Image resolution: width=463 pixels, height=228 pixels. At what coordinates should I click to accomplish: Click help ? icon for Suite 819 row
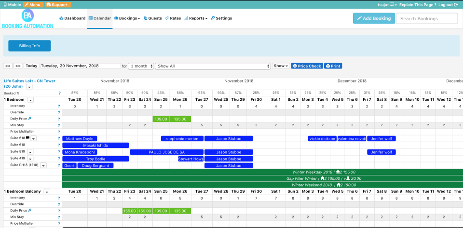(x=59, y=152)
